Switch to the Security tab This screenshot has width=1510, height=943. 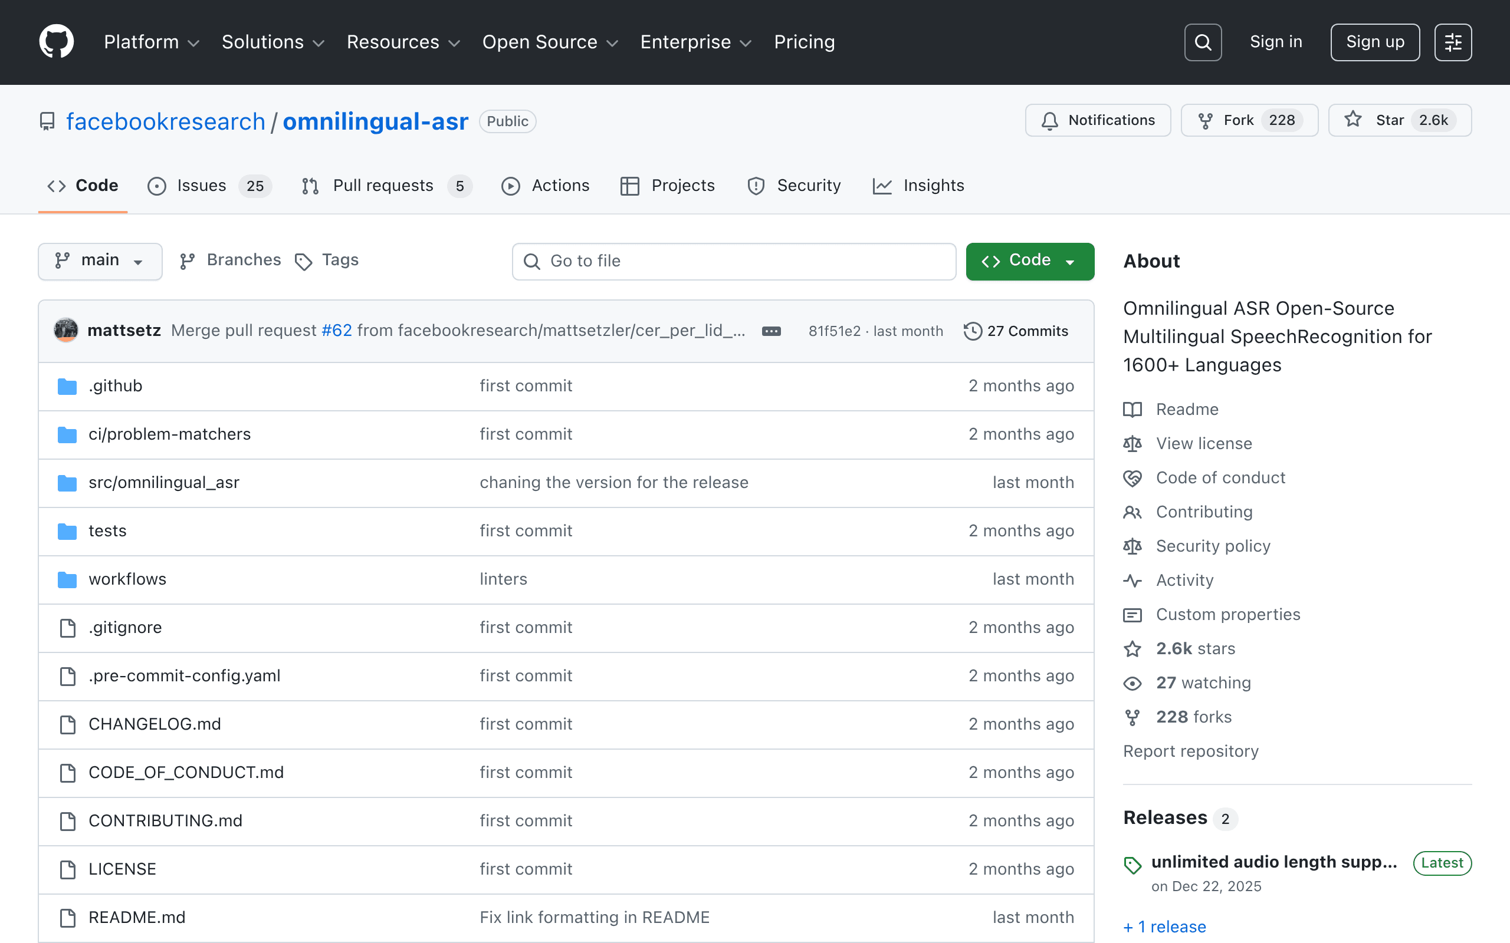coord(794,186)
